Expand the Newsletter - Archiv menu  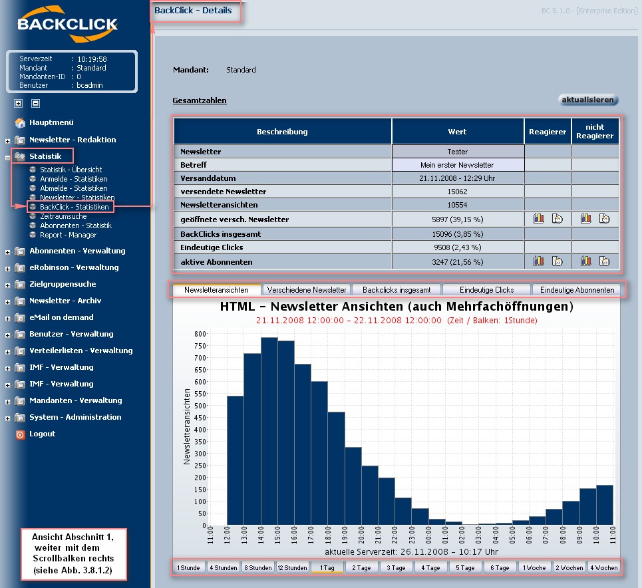7,302
